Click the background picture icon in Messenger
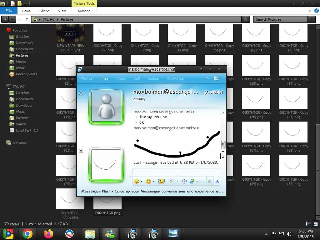Viewport: 320px width, 240px height. pyautogui.click(x=192, y=181)
